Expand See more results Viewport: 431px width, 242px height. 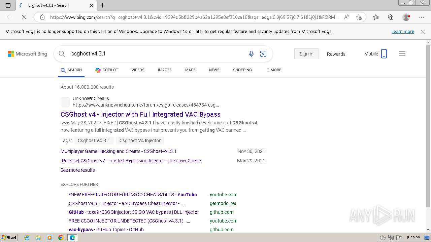tap(78, 170)
